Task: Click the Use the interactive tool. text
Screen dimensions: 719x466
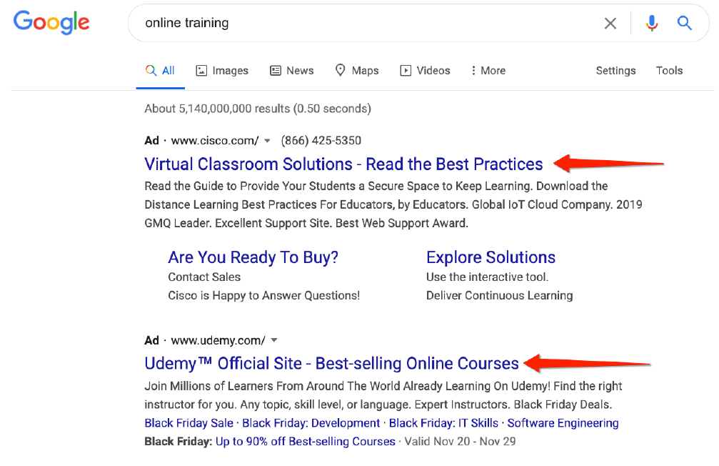Action: pyautogui.click(x=487, y=277)
